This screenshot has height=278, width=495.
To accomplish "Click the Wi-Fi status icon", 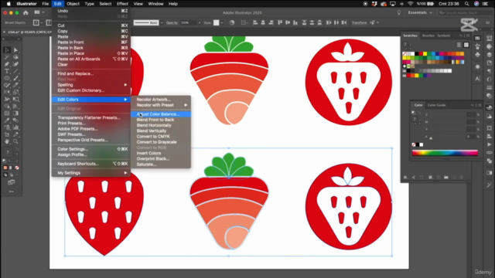I will point(411,4).
